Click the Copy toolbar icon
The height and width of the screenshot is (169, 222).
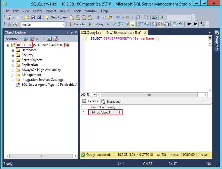(x=104, y=17)
